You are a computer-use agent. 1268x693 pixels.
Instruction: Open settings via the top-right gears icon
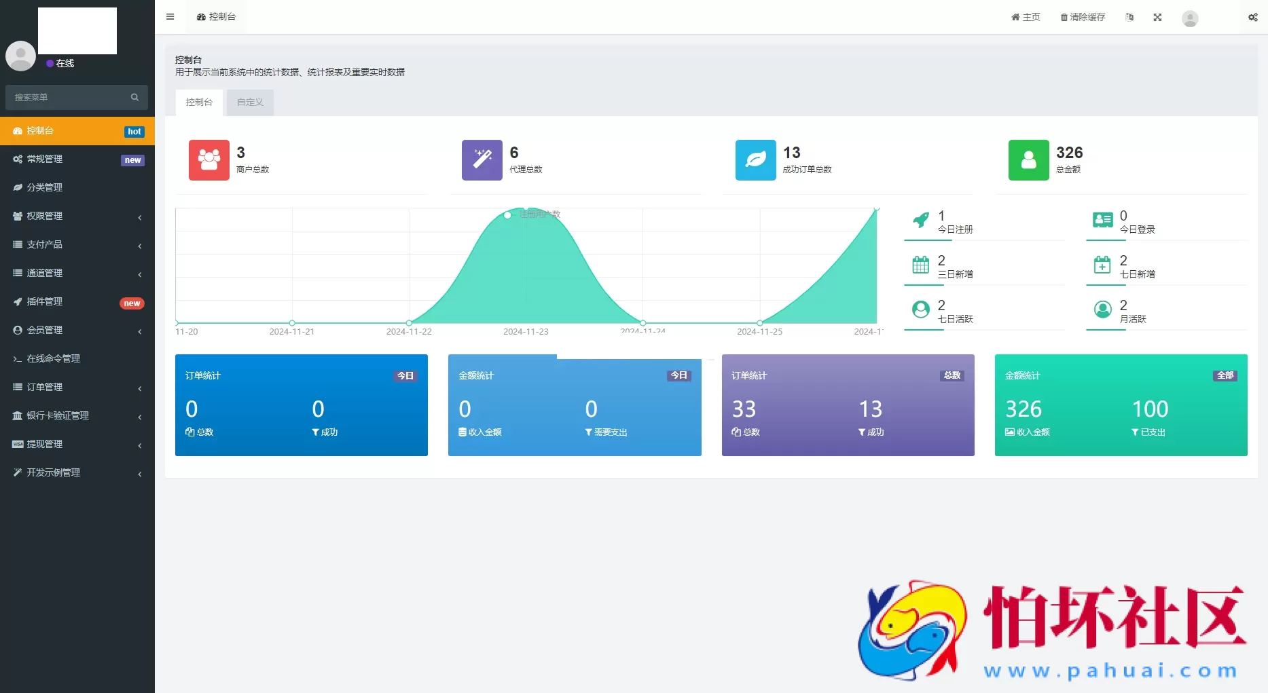tap(1252, 18)
